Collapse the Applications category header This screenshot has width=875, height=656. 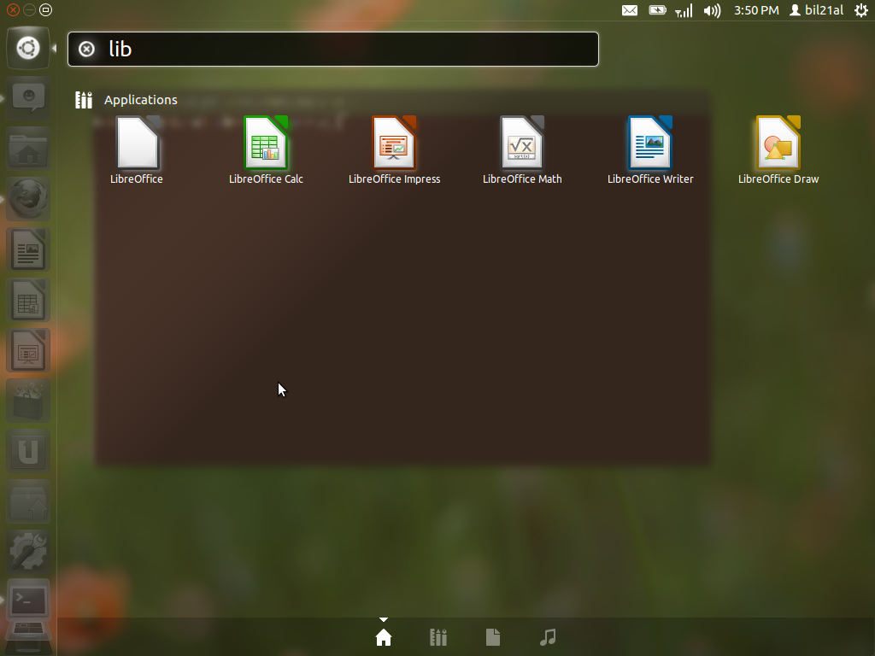(140, 100)
